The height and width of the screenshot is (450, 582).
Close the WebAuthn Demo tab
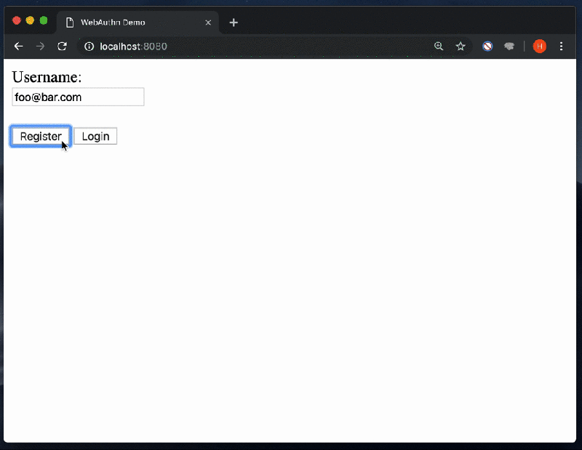[208, 23]
